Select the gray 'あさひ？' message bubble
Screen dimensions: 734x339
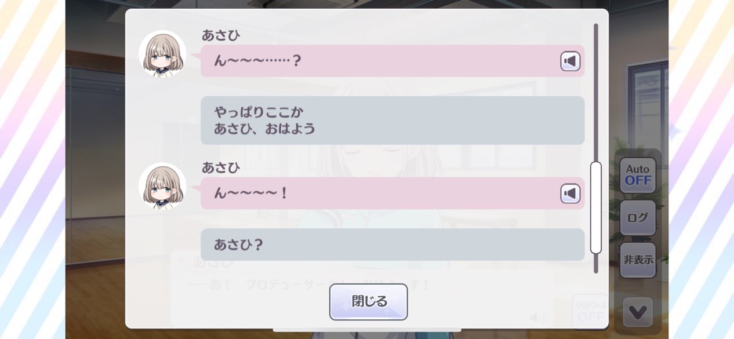393,245
